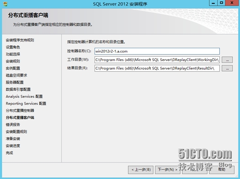Proceed with the 下一步(N) button
This screenshot has width=240, height=179.
168,169
